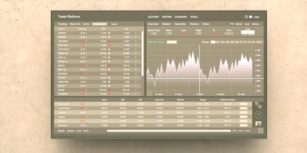Click the checkered squares icon near Settlement Date
307x153 pixels.
tap(258, 105)
